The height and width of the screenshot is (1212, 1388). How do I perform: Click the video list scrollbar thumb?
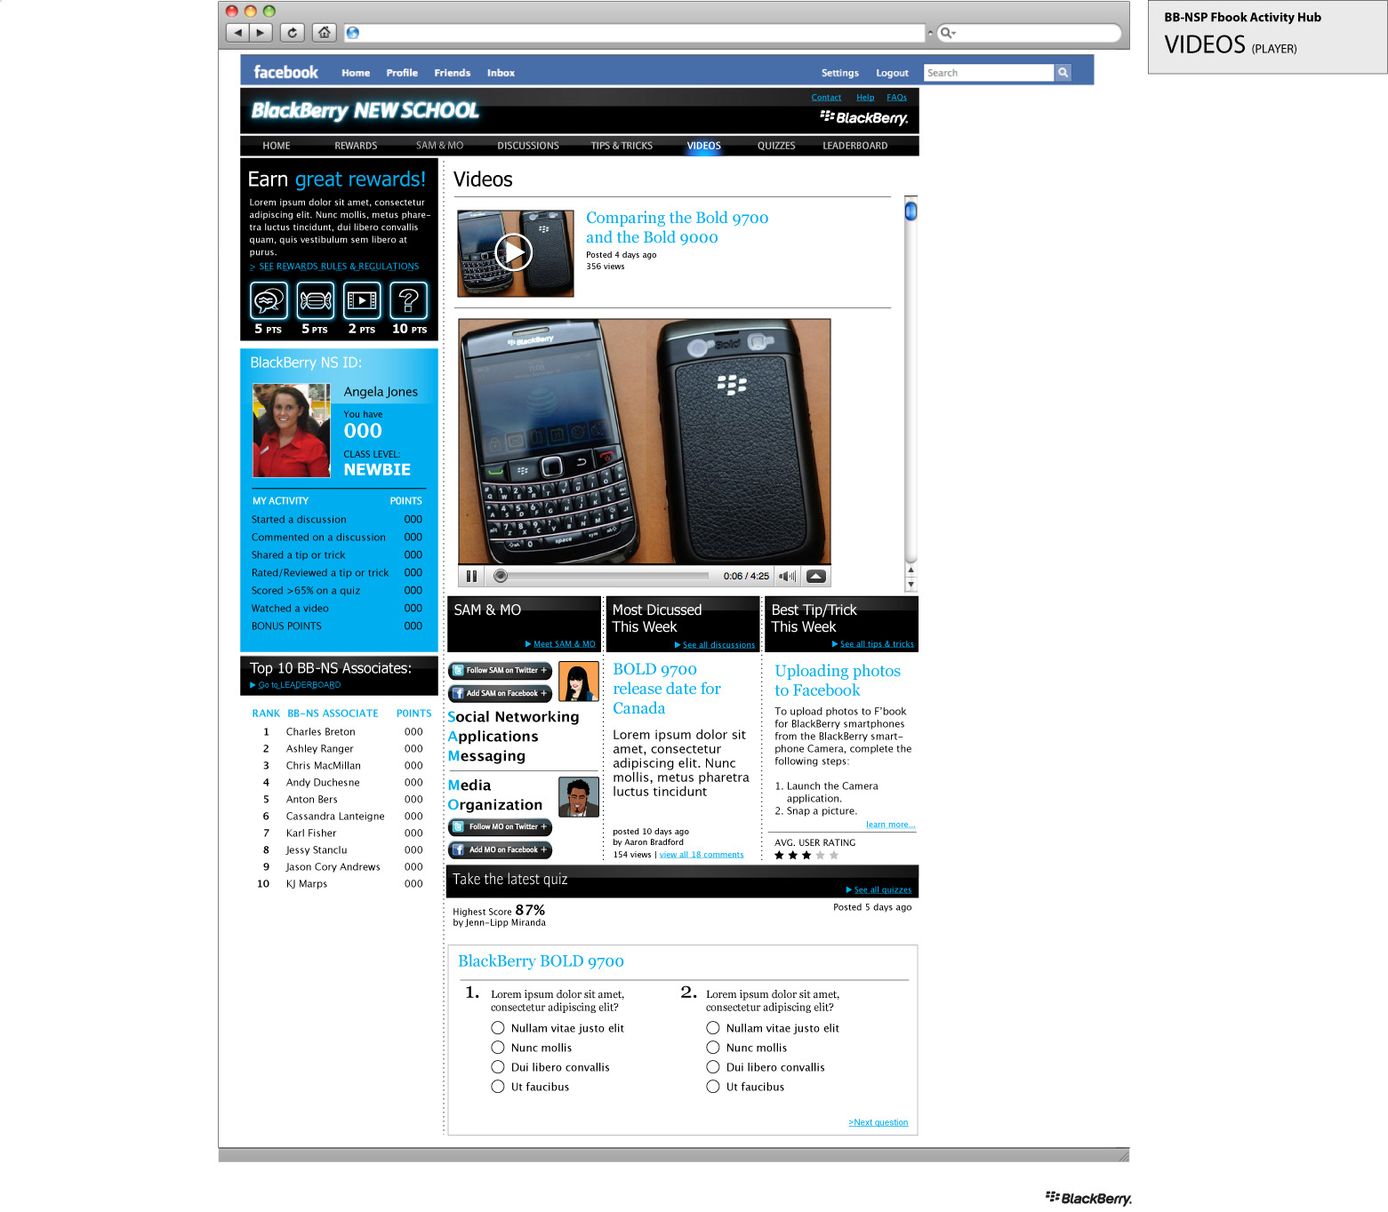pos(911,211)
